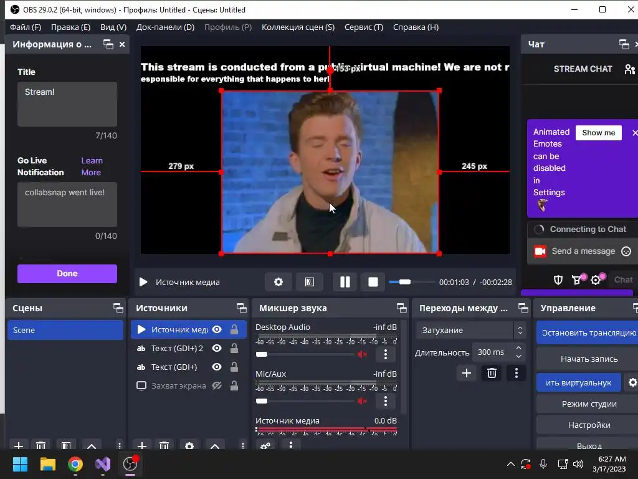The height and width of the screenshot is (479, 638).
Task: Move scene up arrow in Сцены
Action: [92, 446]
